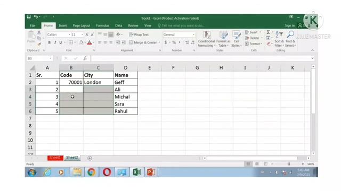The image size is (341, 191).
Task: Click the Borders icon
Action: point(71,42)
